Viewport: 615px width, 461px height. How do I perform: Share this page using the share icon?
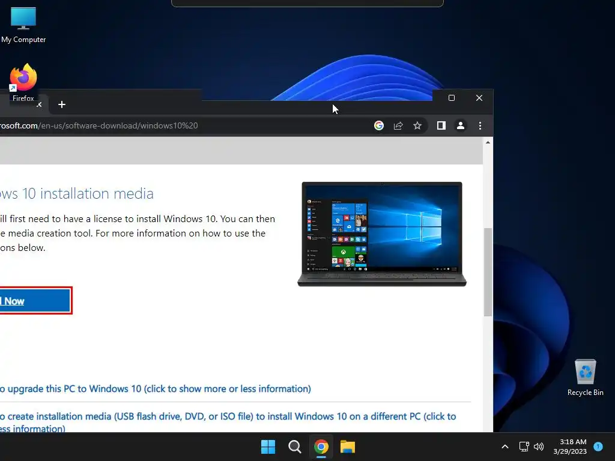tap(398, 125)
